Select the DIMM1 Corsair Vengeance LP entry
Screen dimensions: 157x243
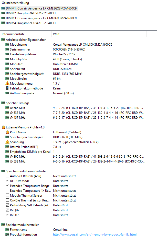(x=41, y=8)
